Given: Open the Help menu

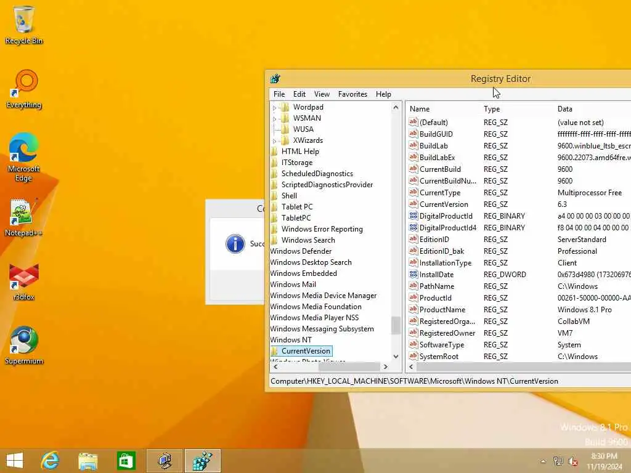Looking at the screenshot, I should point(383,94).
